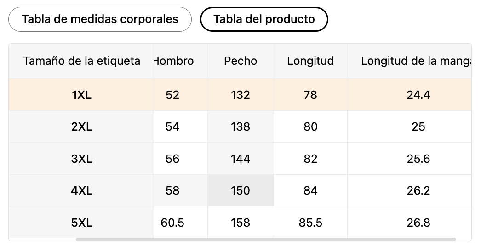
Task: Click the highlighted 150 chest cell
Action: pyautogui.click(x=240, y=190)
